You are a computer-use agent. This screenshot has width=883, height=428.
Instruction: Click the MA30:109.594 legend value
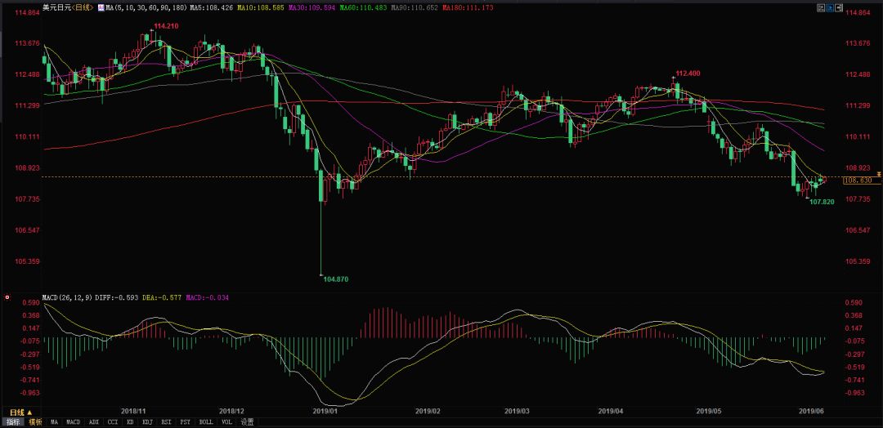pyautogui.click(x=312, y=8)
